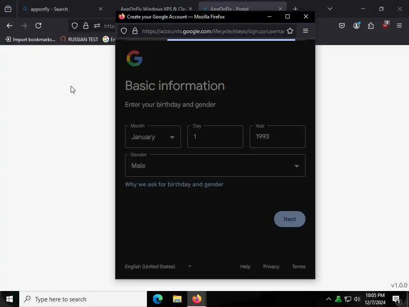The height and width of the screenshot is (307, 409).
Task: Click Firefox icon in taskbar
Action: 197,299
